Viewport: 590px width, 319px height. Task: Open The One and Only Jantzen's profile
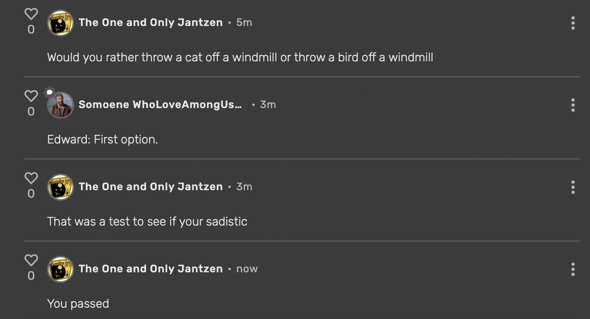click(x=150, y=22)
